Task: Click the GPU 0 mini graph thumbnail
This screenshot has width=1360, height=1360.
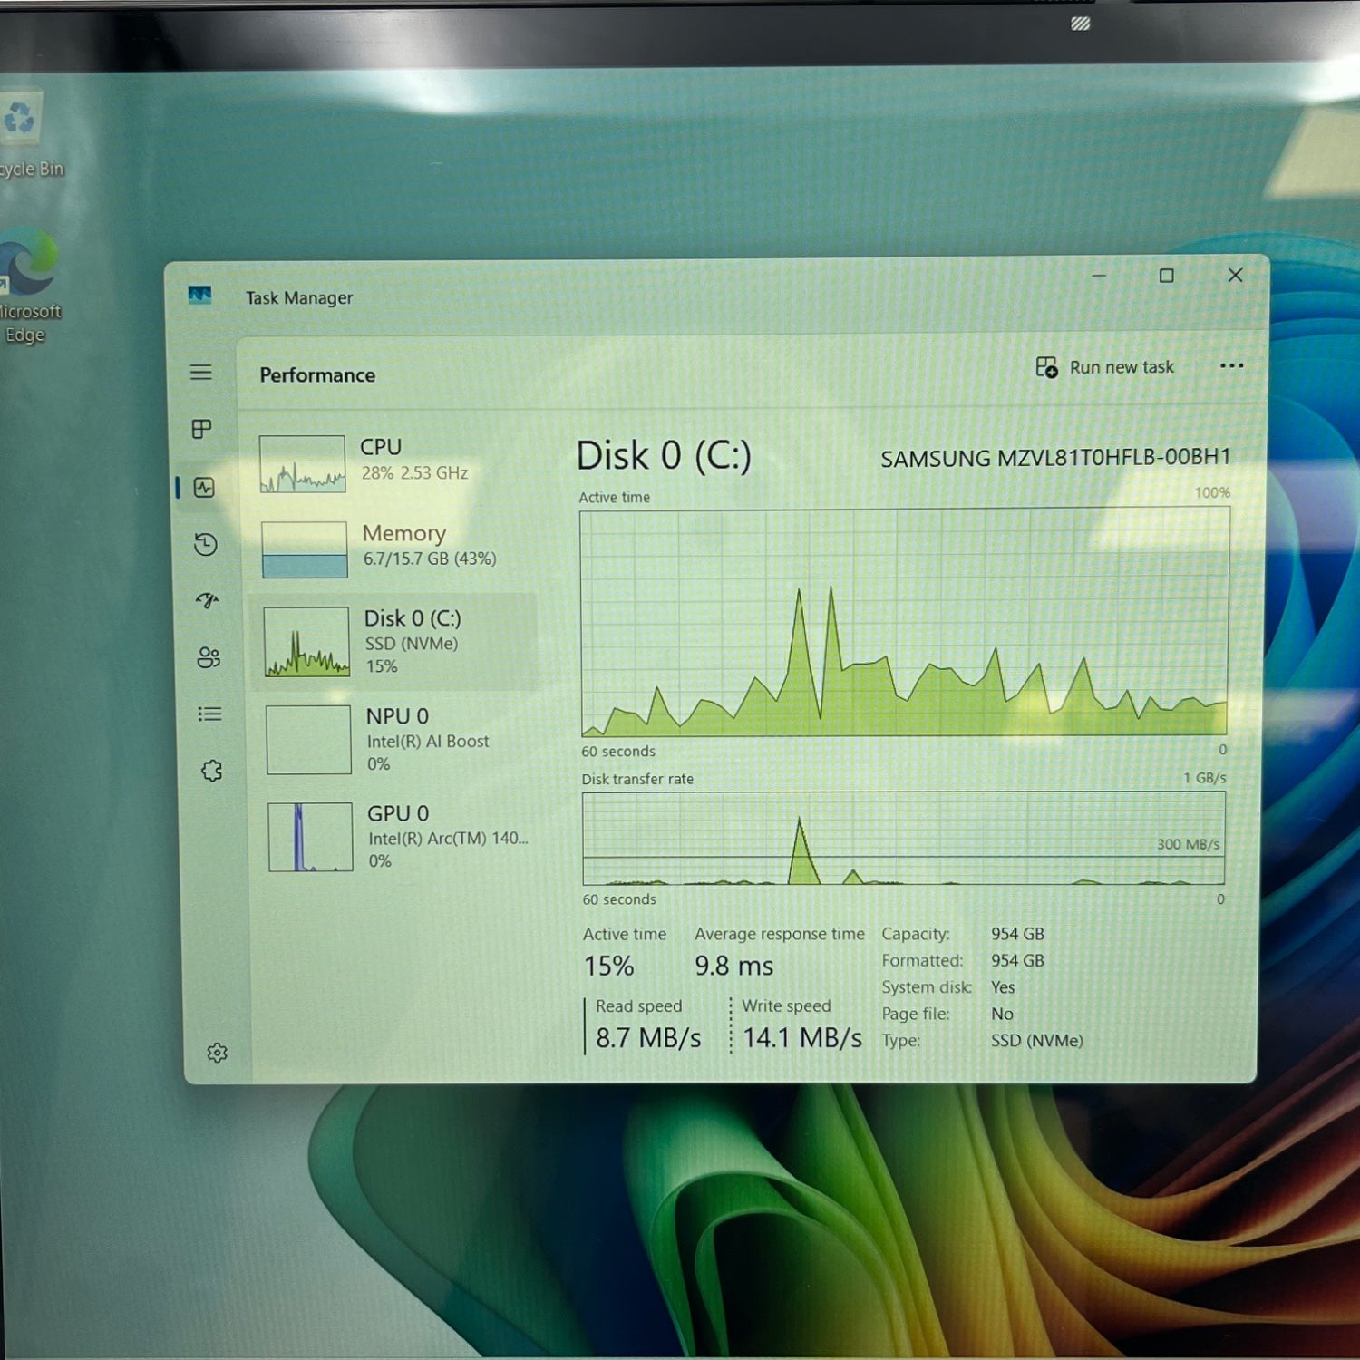Action: point(310,837)
